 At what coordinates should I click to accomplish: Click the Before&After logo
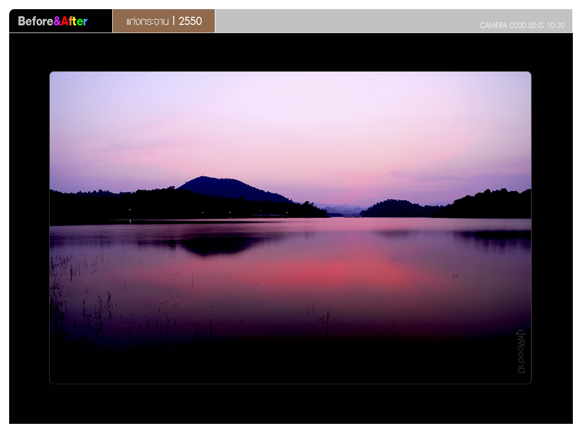[53, 21]
